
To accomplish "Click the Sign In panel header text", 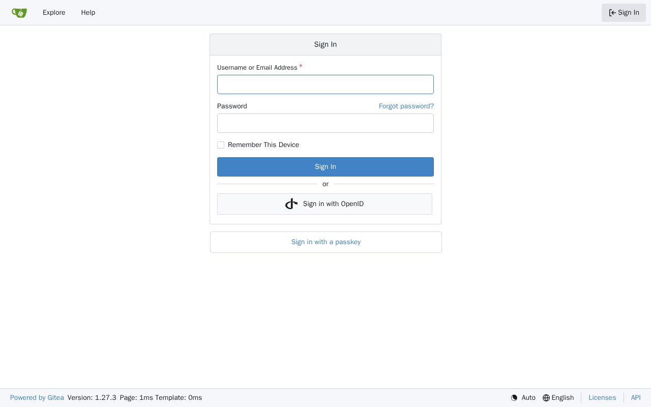I will point(325,45).
